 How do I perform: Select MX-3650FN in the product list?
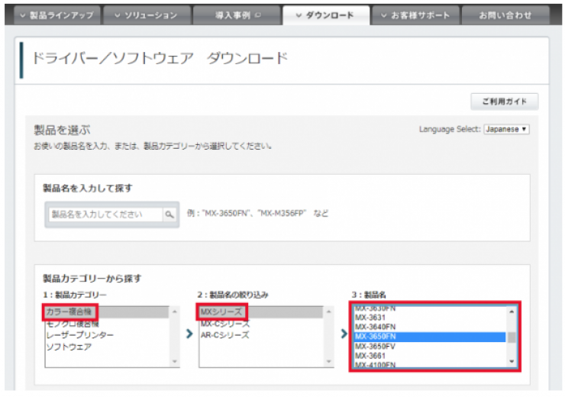[x=430, y=337]
